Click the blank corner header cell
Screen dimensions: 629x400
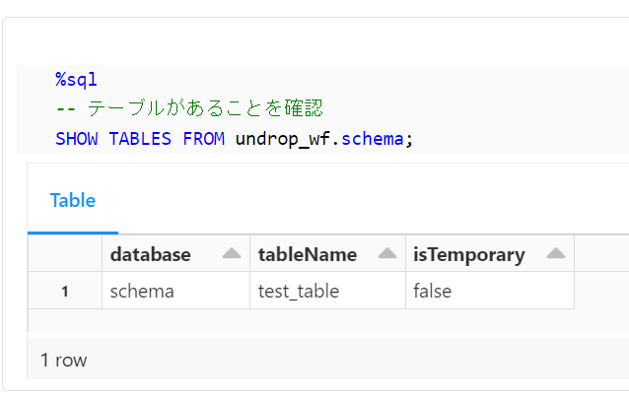[x=65, y=254]
